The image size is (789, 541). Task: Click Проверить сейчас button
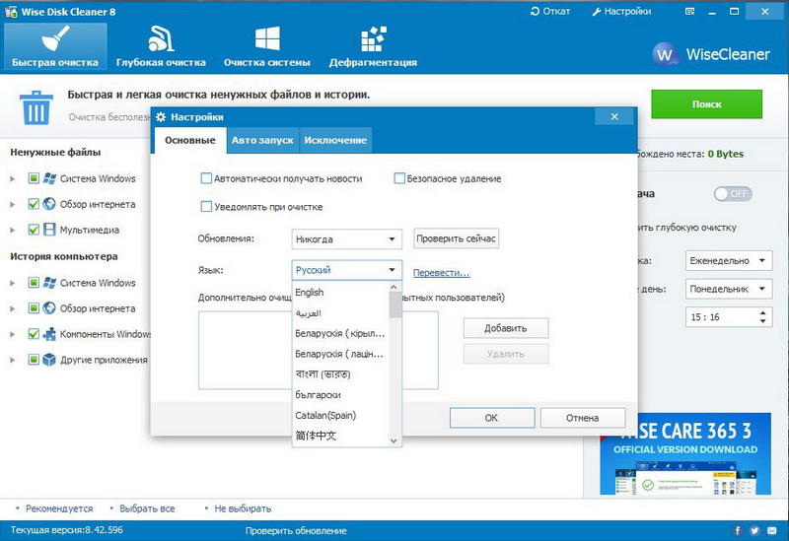456,238
